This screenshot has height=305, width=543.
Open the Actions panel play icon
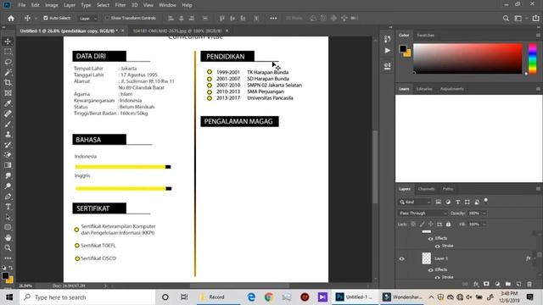[388, 51]
